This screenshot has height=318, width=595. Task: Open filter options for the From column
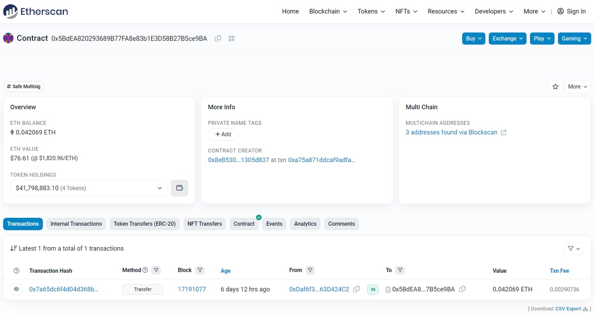[x=310, y=270]
